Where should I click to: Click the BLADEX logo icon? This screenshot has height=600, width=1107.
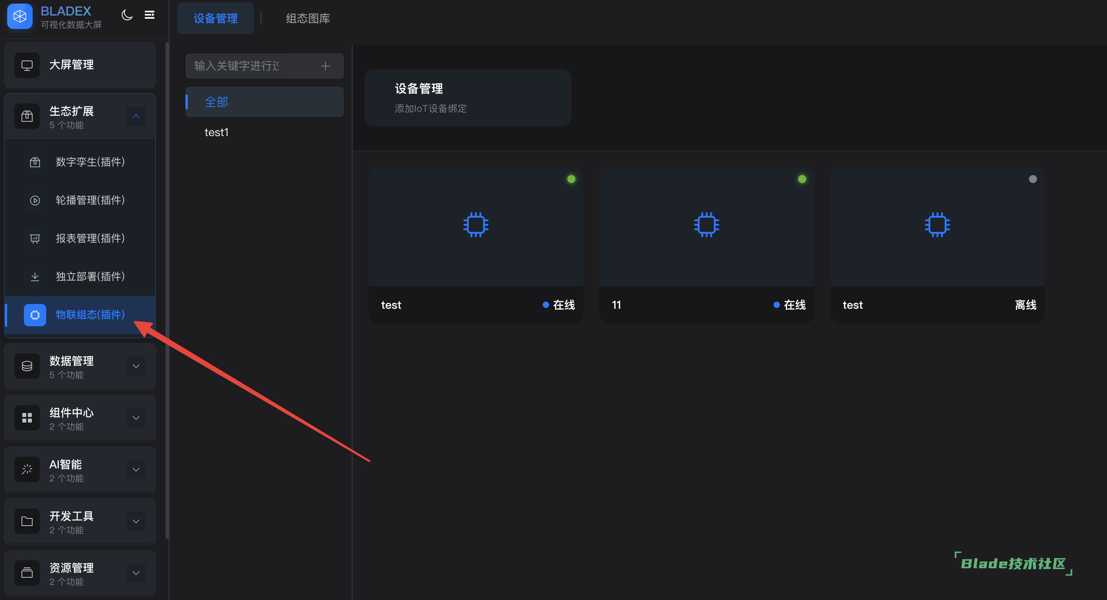click(20, 16)
